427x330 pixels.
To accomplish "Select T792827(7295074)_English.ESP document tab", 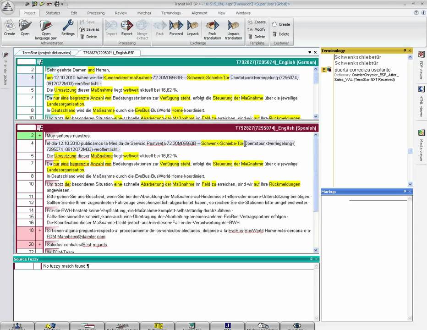I will pyautogui.click(x=109, y=53).
